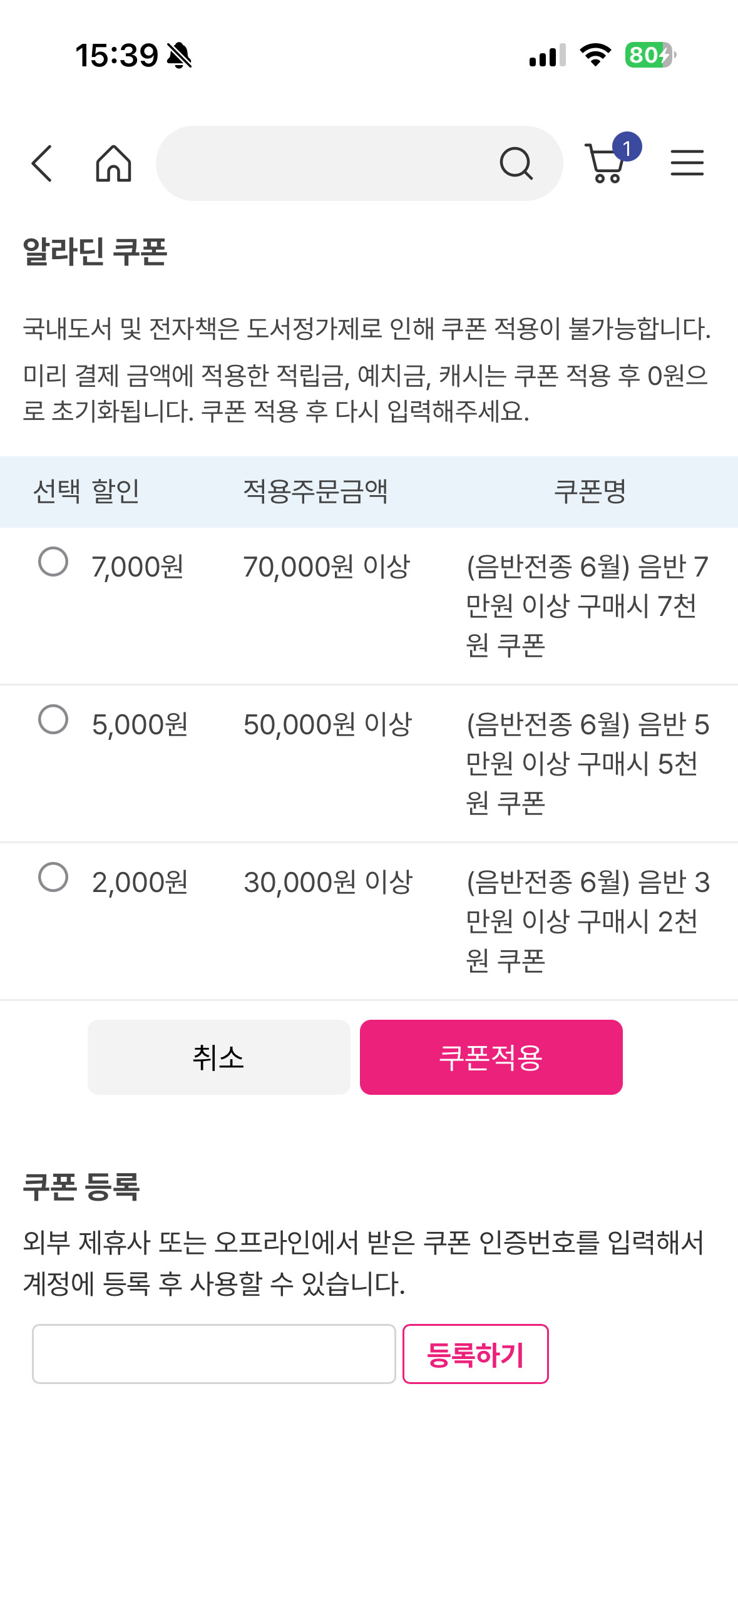Tap the magnifier search icon
Screen dimensions: 738x1600
pyautogui.click(x=516, y=163)
